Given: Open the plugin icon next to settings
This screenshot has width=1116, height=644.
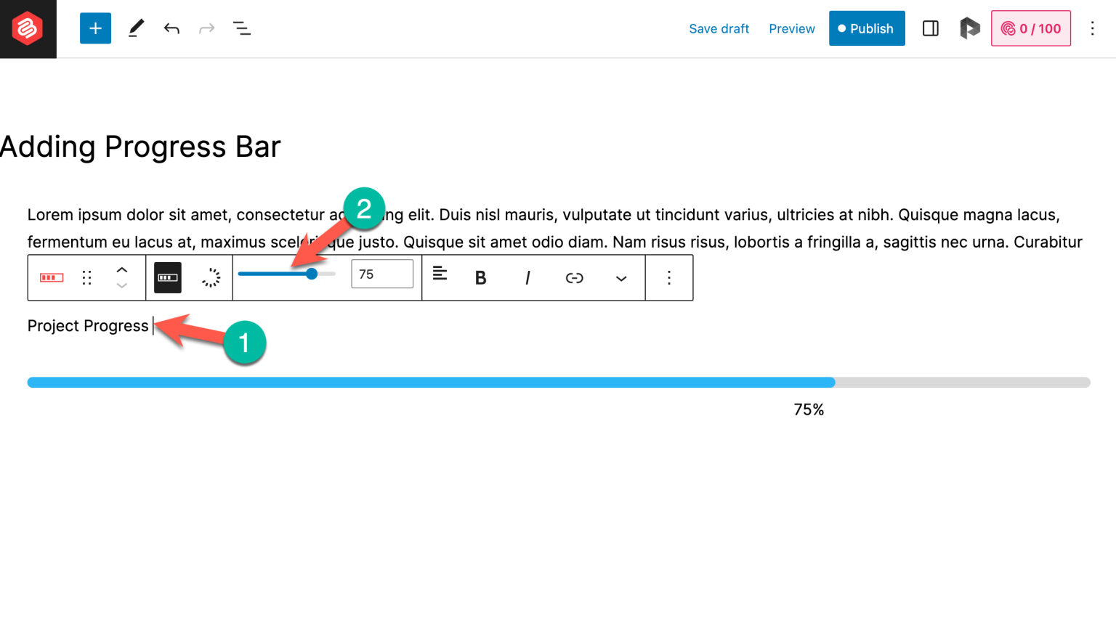Looking at the screenshot, I should 969,28.
